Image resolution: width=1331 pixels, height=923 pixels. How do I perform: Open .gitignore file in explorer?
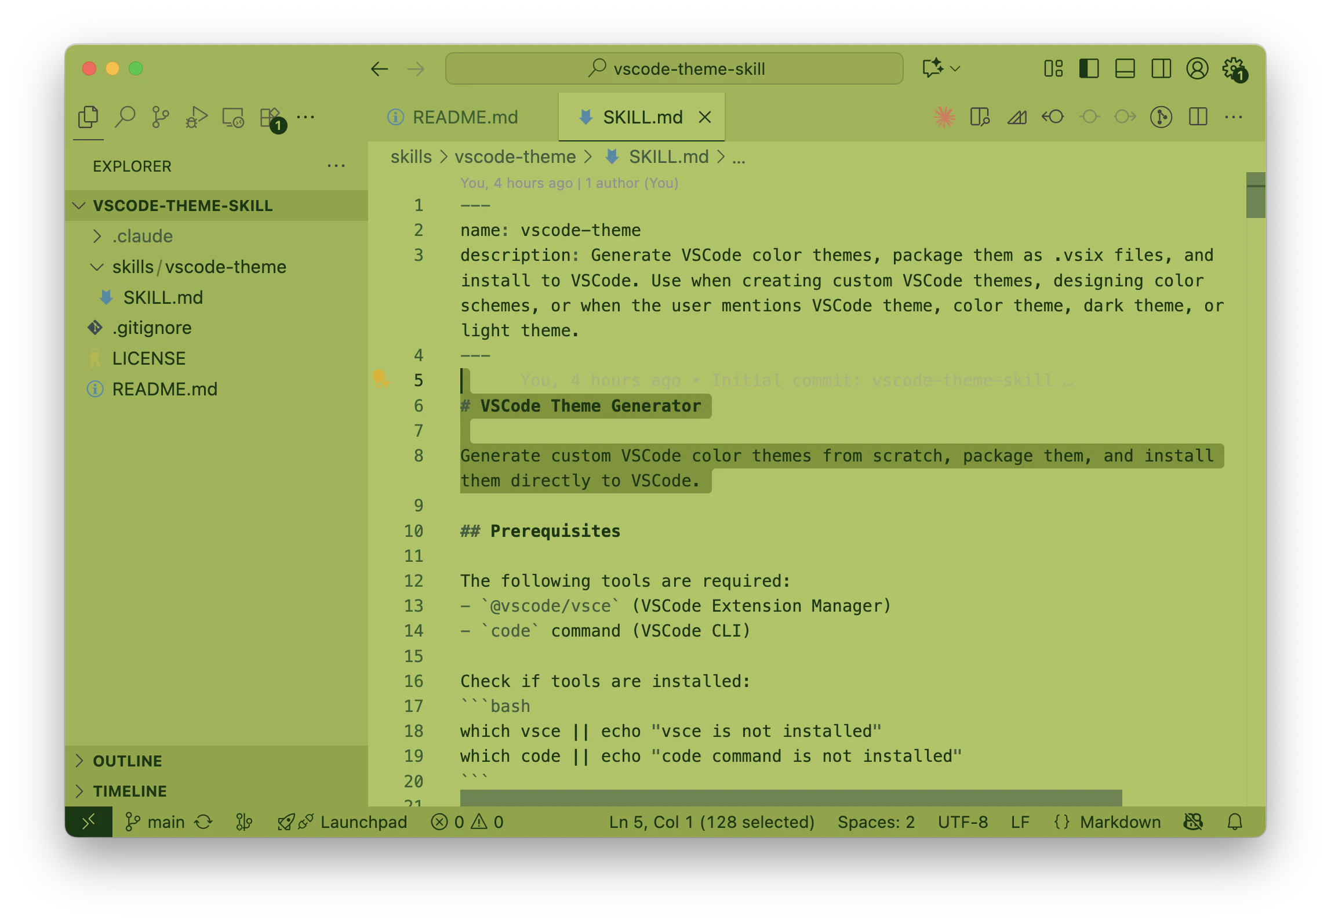pos(216,328)
